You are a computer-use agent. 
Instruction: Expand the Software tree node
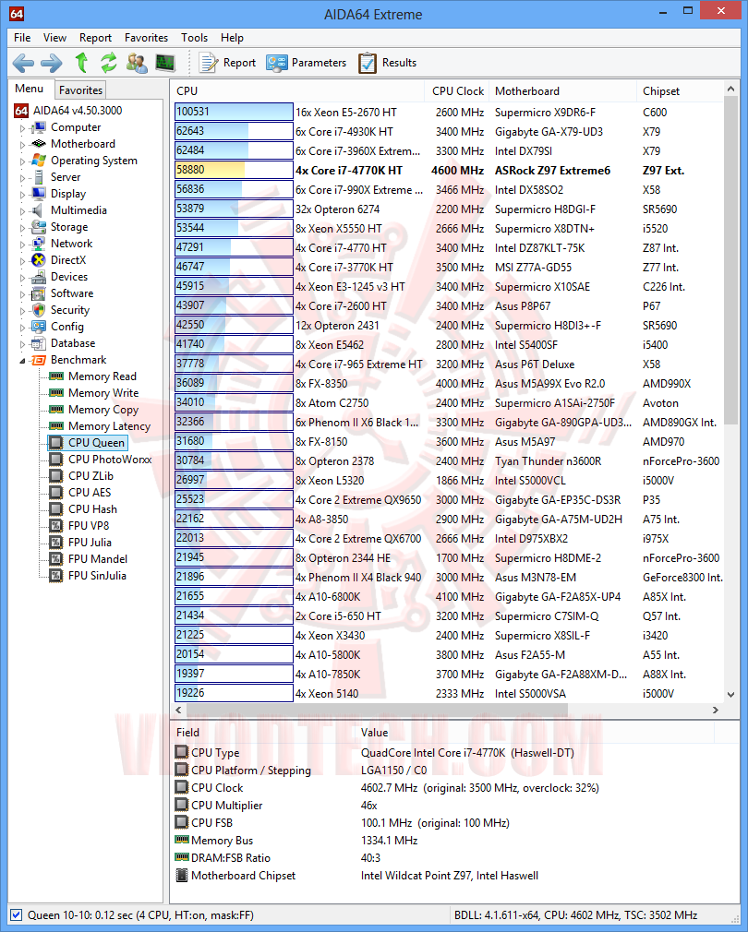pos(22,294)
